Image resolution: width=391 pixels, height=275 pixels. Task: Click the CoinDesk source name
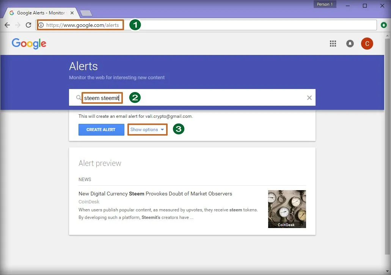coord(89,202)
